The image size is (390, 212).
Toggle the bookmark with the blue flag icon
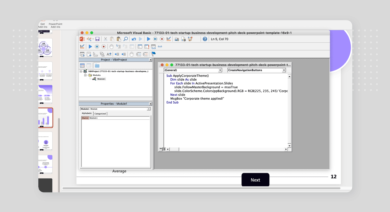153,54
